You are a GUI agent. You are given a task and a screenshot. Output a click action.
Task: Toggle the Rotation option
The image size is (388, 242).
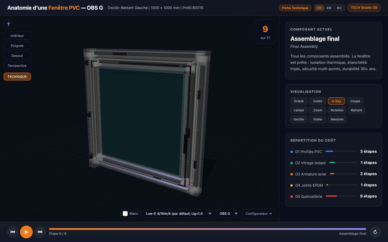tap(337, 110)
